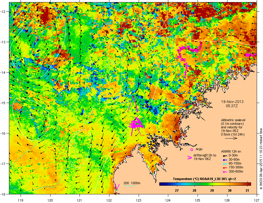
Task: Click longitude axis label 125
Action: click(198, 200)
